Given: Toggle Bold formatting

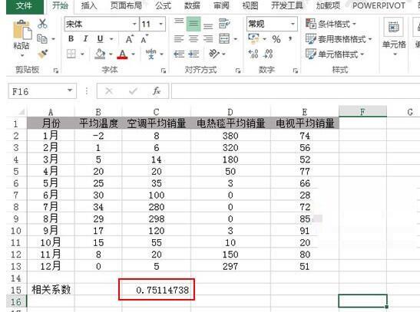Looking at the screenshot, I should (x=71, y=39).
